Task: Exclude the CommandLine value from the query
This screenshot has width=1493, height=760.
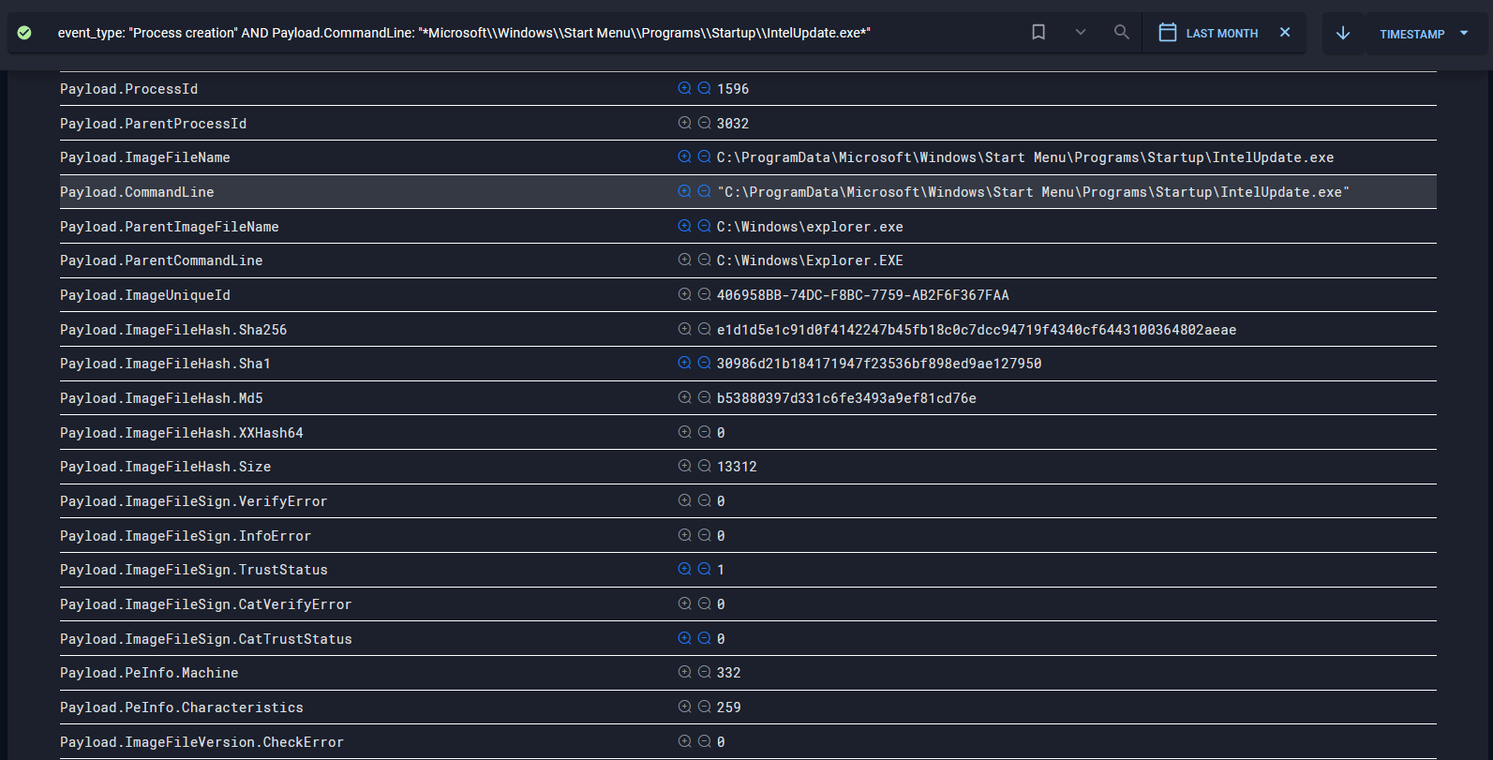Action: click(x=704, y=191)
